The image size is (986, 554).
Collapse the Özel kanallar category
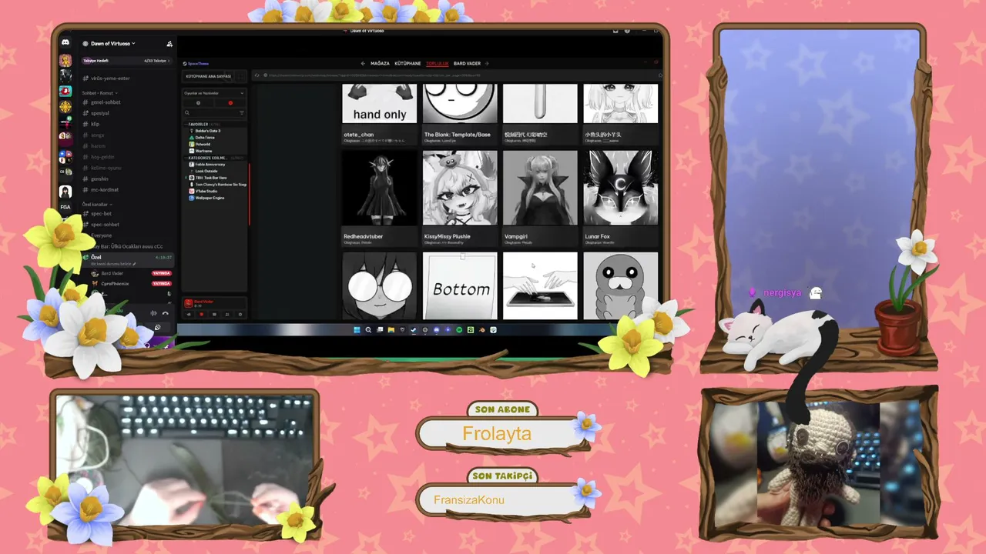96,205
